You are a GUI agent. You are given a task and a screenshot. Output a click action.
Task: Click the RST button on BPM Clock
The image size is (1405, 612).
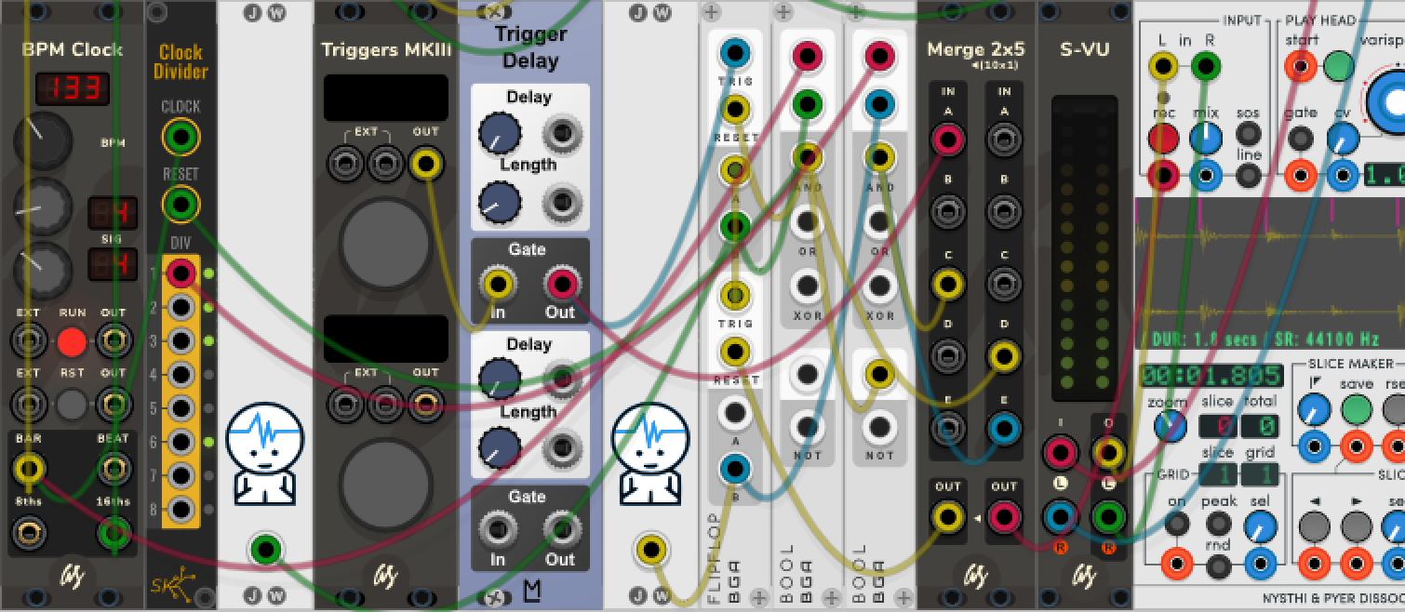point(73,405)
